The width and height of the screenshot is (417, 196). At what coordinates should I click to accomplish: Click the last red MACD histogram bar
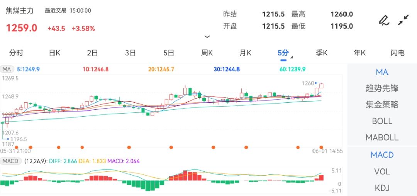click(x=321, y=178)
